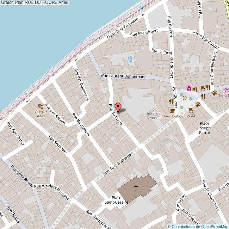229x229 pixels.
Task: Select the theater masks icon for Grenier à Sel
Action: 41,105
